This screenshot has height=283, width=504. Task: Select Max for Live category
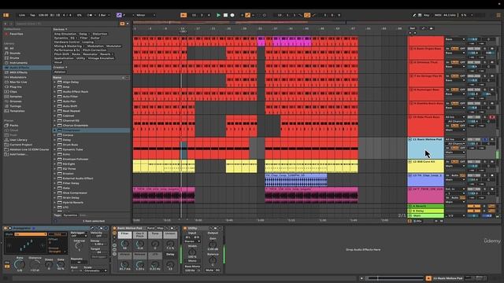pos(18,82)
